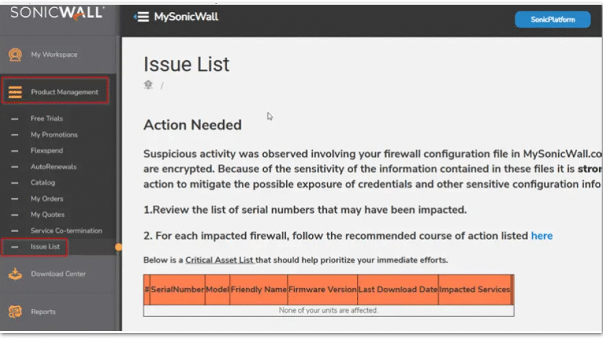Click the SonicWall logo
Viewport: 603px width, 339px height.
(57, 13)
